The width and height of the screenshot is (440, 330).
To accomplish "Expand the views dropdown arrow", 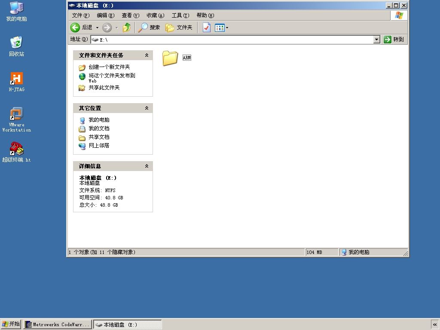I will click(227, 27).
